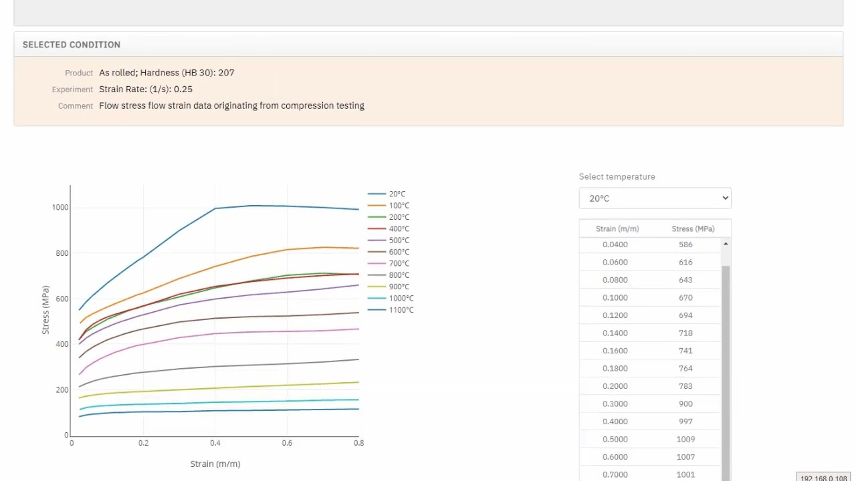Click the table scrollbar up arrow
Viewport: 856px width, 481px height.
(726, 245)
